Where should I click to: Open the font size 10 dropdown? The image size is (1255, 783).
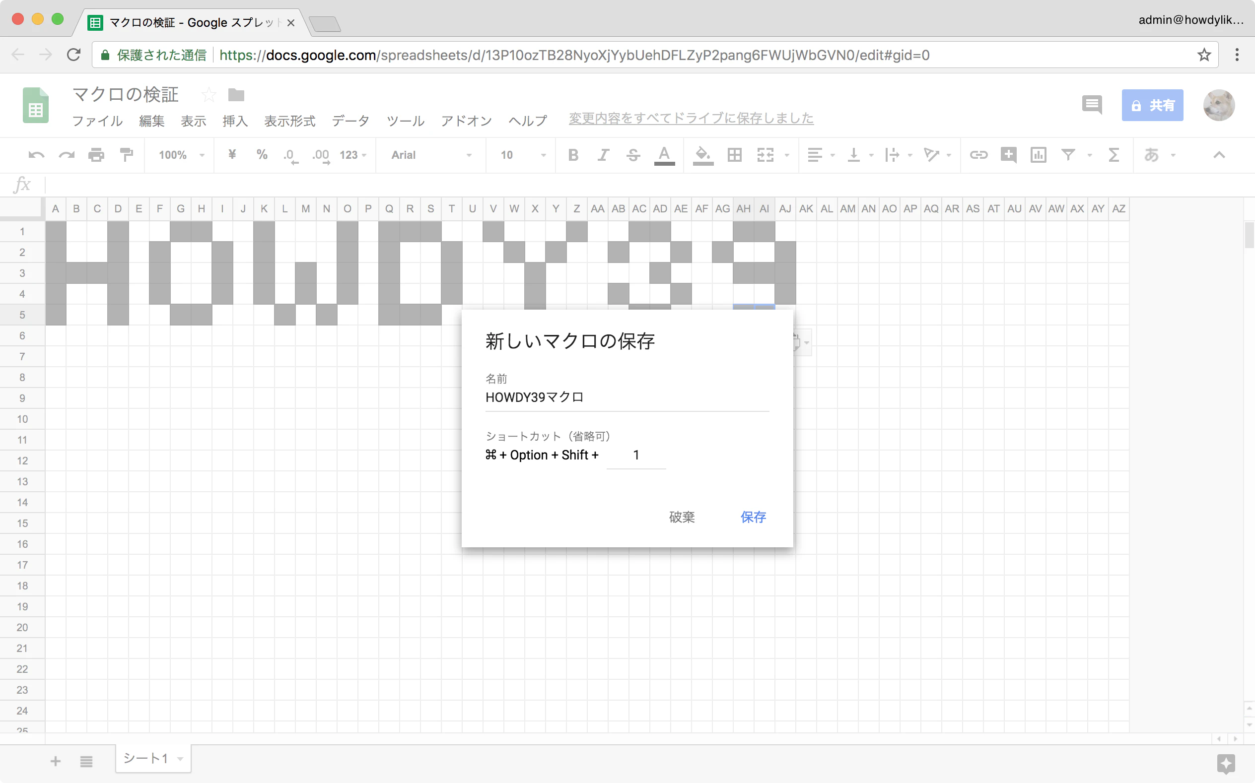(523, 155)
